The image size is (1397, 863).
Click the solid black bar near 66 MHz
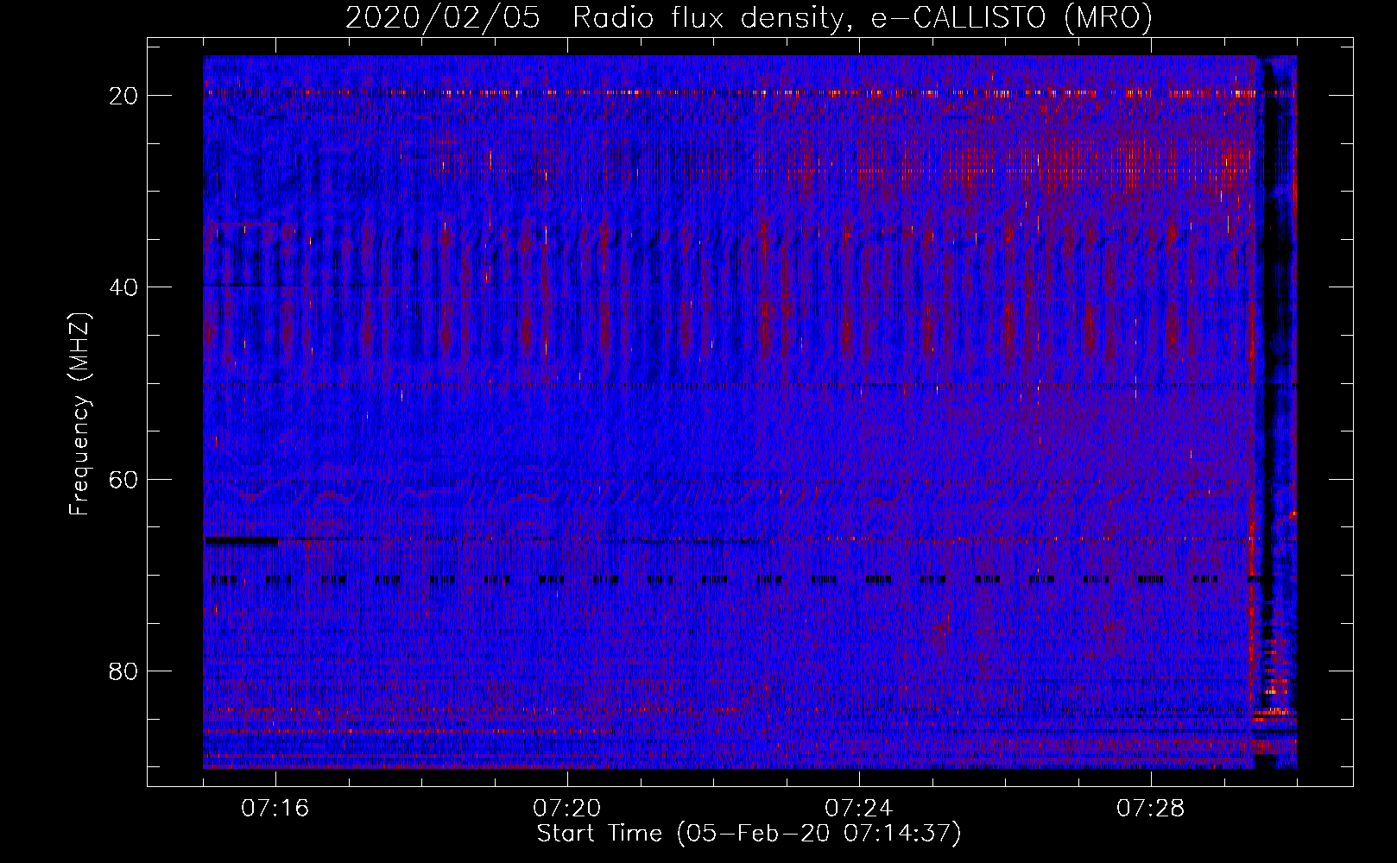click(x=241, y=540)
